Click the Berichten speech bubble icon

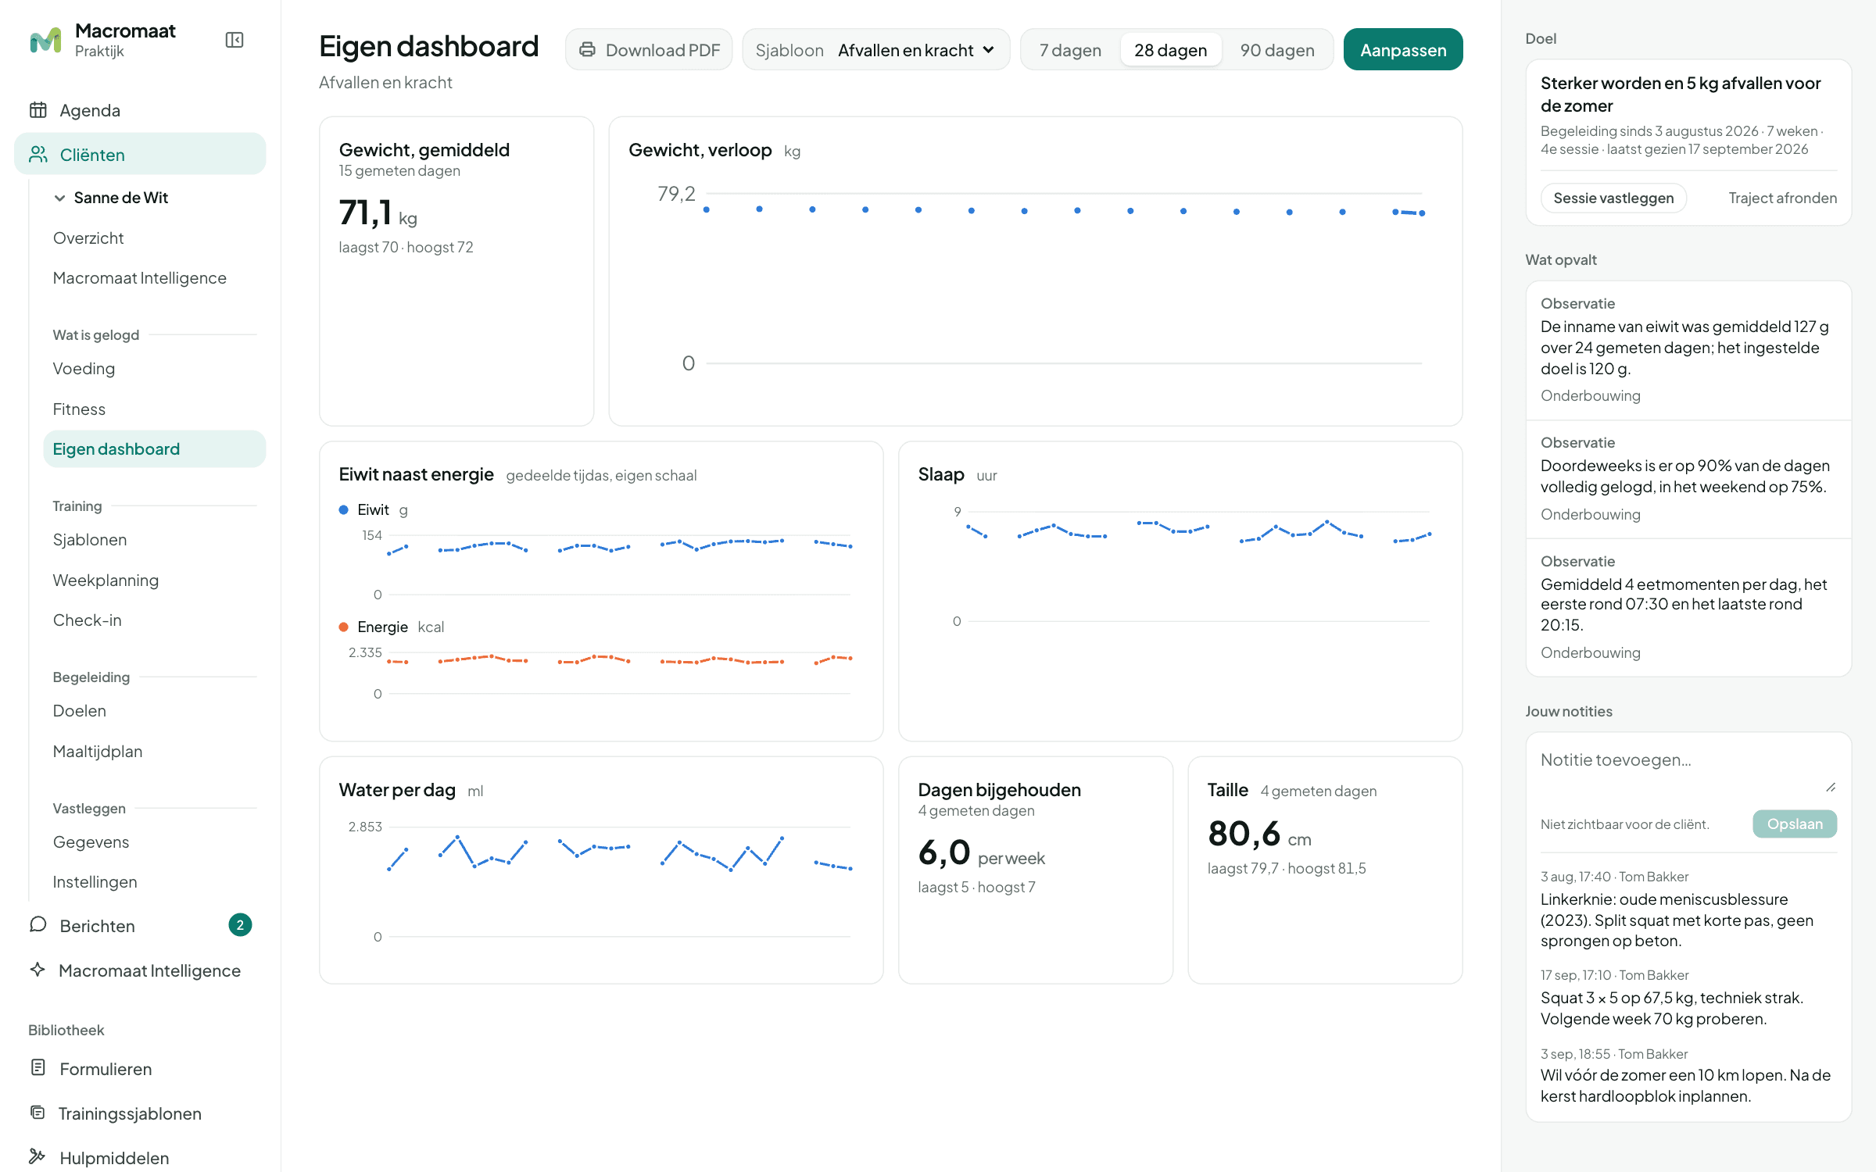38,925
